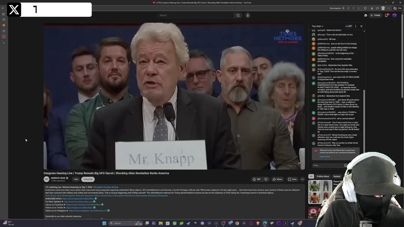Screen dimensions: 404x227
Task: Click the YouTube search magnifier button
Action: point(238,15)
